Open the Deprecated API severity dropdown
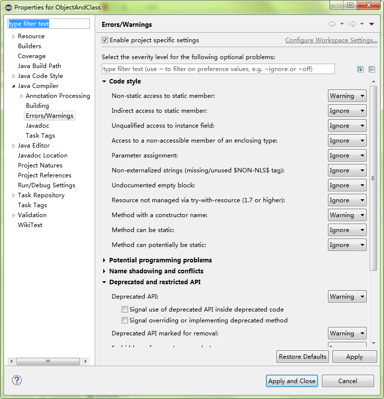The height and width of the screenshot is (399, 384). [x=347, y=297]
